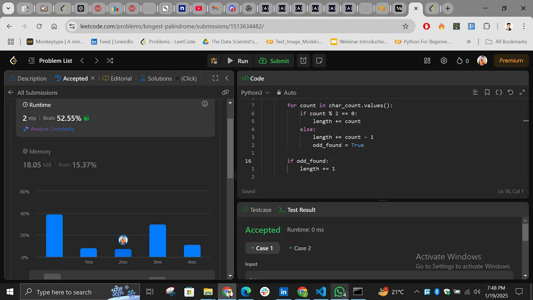This screenshot has height=300, width=533.
Task: Bookmark the code with the bookmark icon
Action: (x=487, y=92)
